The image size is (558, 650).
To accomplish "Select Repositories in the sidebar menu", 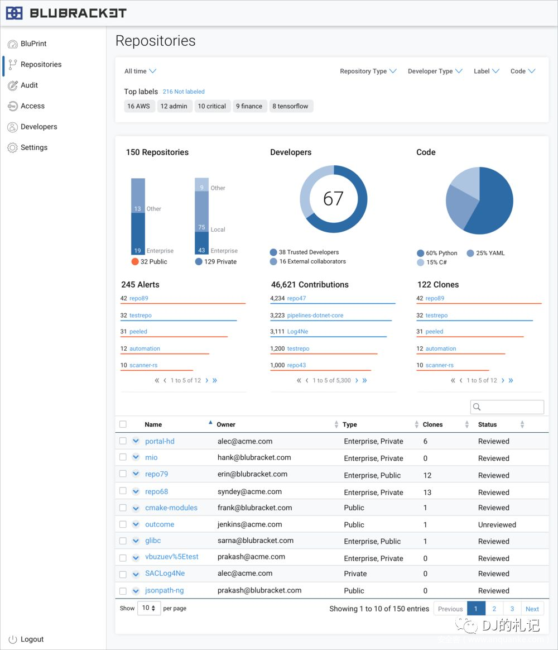I will point(41,65).
